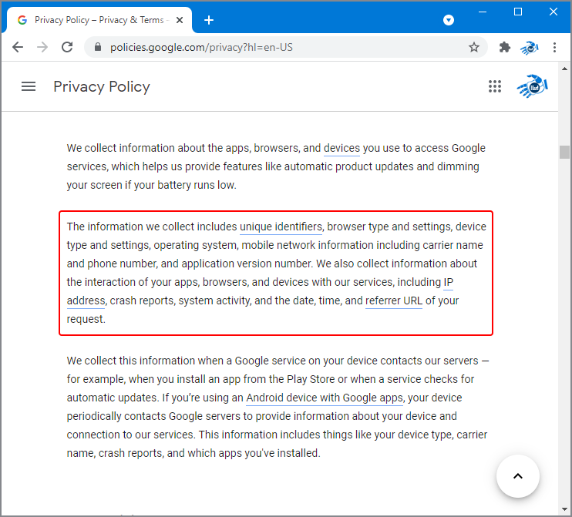Click the 'unique identifiers' link

click(281, 227)
